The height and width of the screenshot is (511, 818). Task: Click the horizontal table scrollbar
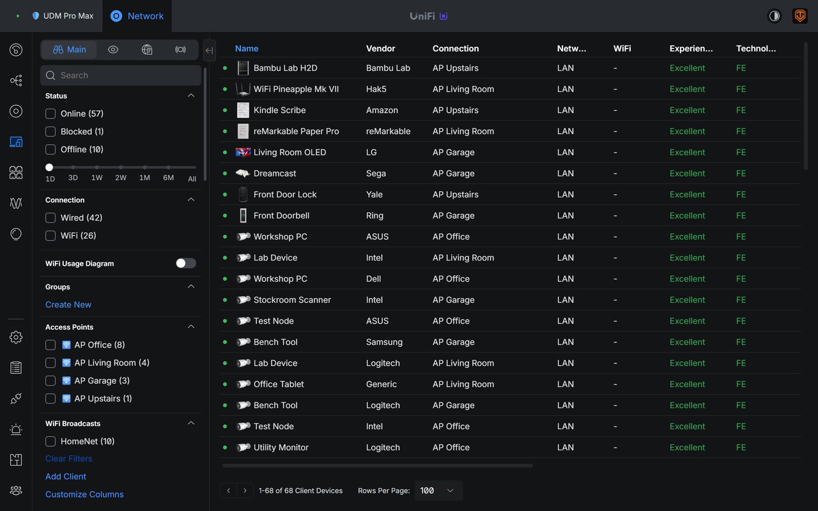coord(378,466)
